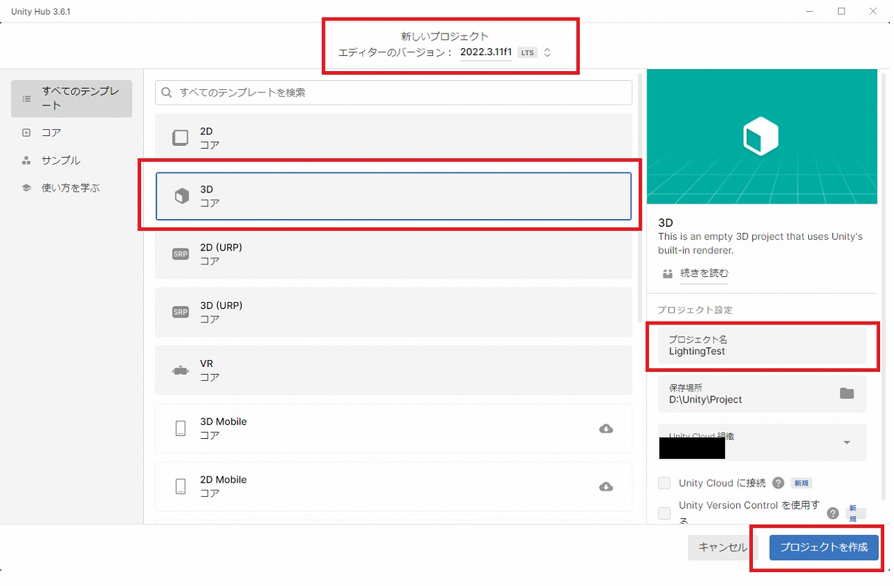Click the sample icon beside サンプル
The height and width of the screenshot is (586, 894).
click(27, 160)
